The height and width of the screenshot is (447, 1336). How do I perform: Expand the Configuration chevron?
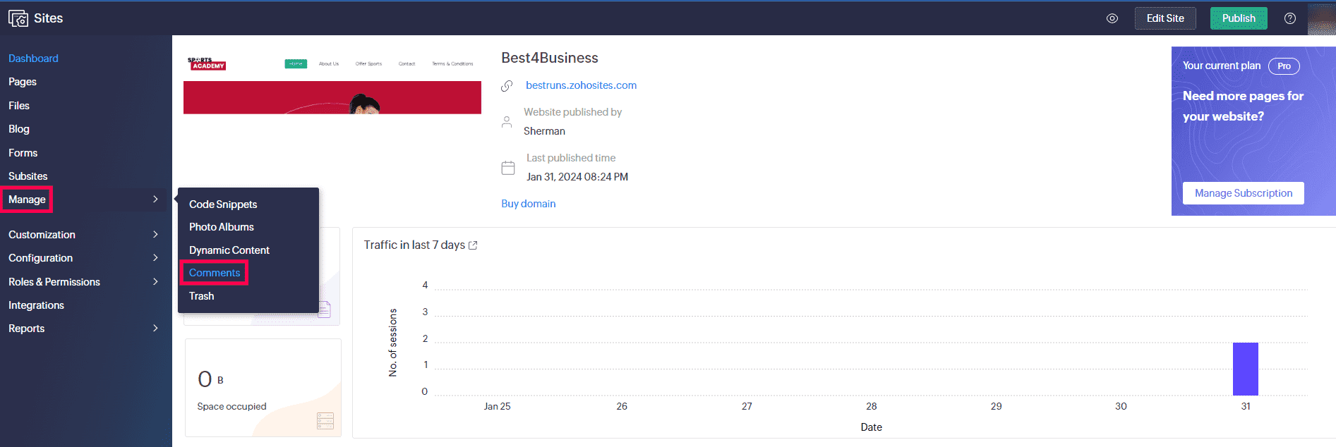click(x=155, y=258)
